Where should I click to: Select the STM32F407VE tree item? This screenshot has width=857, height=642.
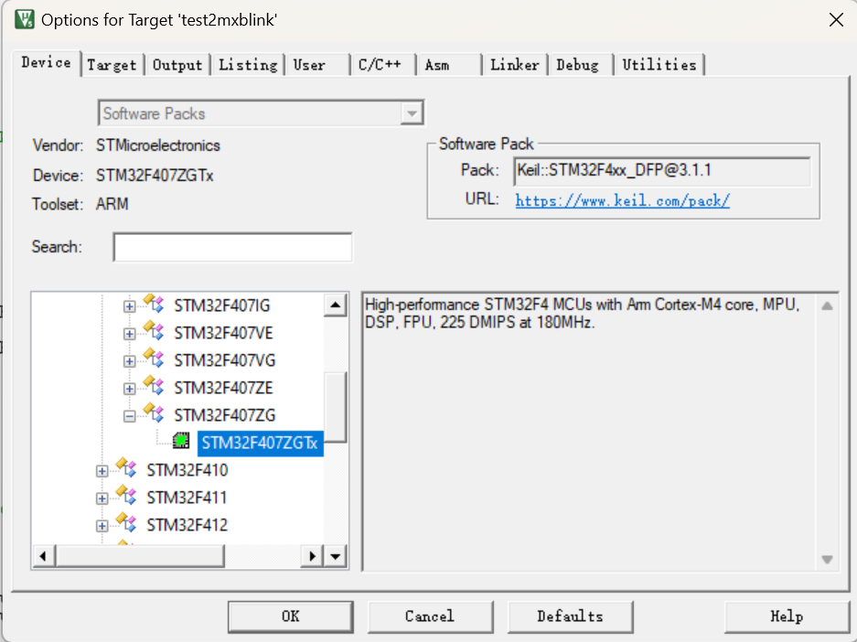coord(223,333)
